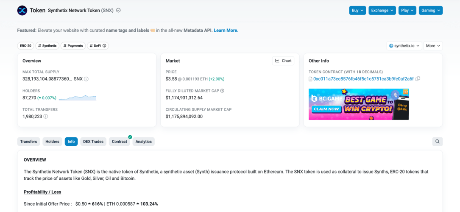The height and width of the screenshot is (212, 460).
Task: Click the search icon beside tabs
Action: pos(437,142)
